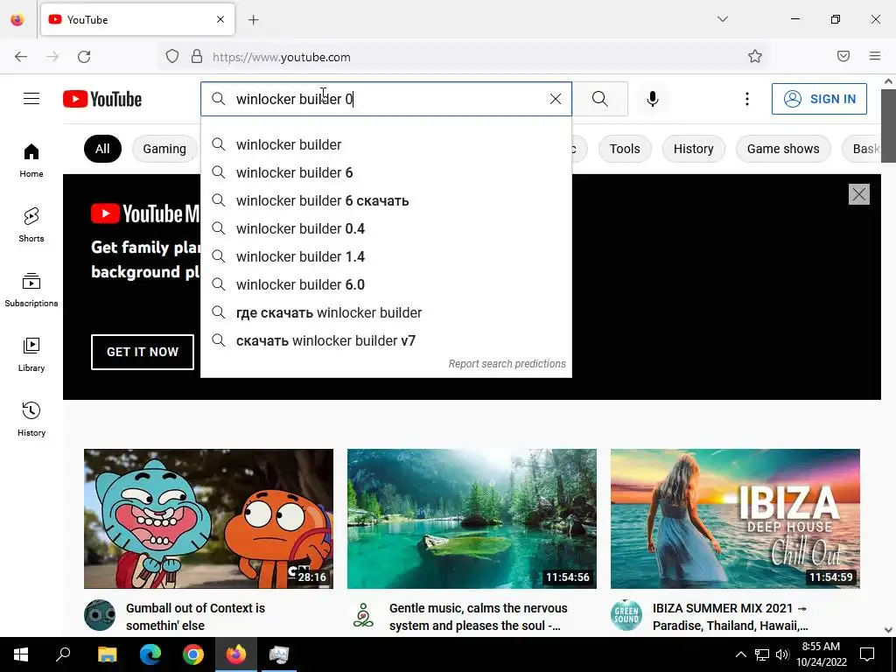
Task: Click the SIGN IN button
Action: click(x=819, y=99)
